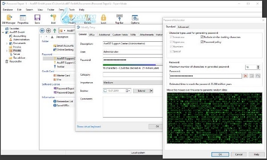Screen dimensions: 267x160
Task: Toggle Exclude similar-looking characters checkbox
Action: pos(202,37)
